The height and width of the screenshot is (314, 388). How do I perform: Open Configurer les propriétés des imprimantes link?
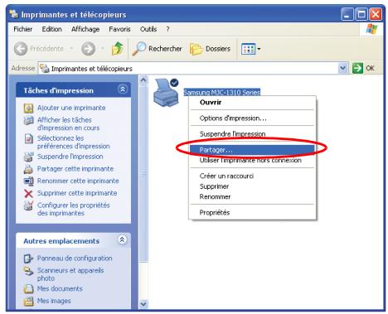point(74,210)
